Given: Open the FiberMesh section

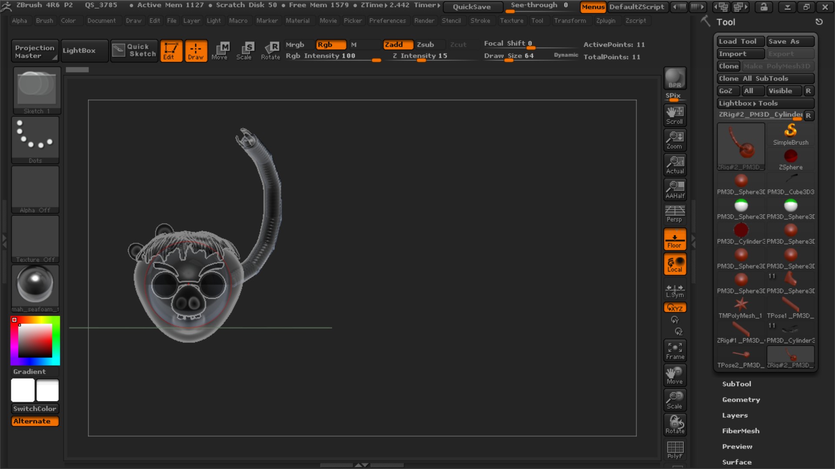Looking at the screenshot, I should tap(740, 431).
